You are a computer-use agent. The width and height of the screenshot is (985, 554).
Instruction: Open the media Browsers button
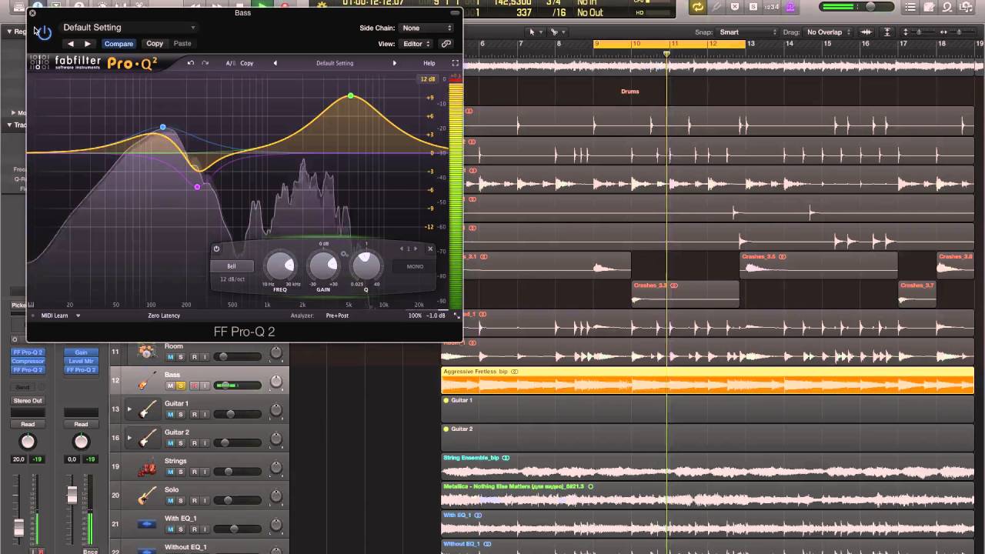click(x=967, y=7)
